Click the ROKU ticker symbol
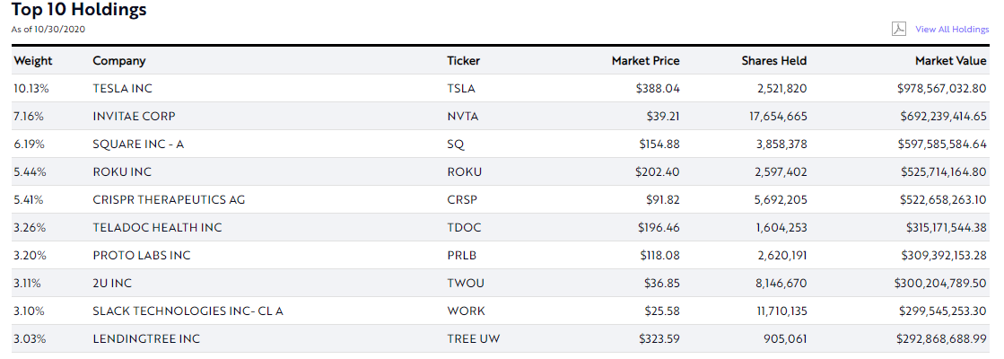 click(464, 172)
